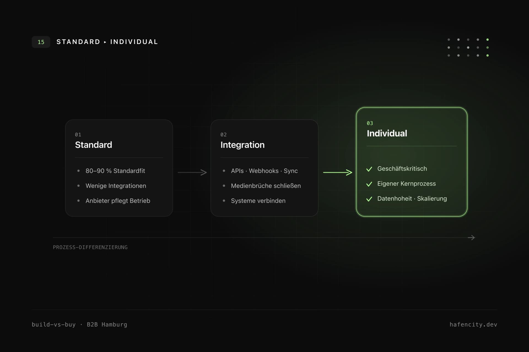The width and height of the screenshot is (529, 352).
Task: Click the checkmark next to Eigener Kernprozess
Action: [x=369, y=184]
